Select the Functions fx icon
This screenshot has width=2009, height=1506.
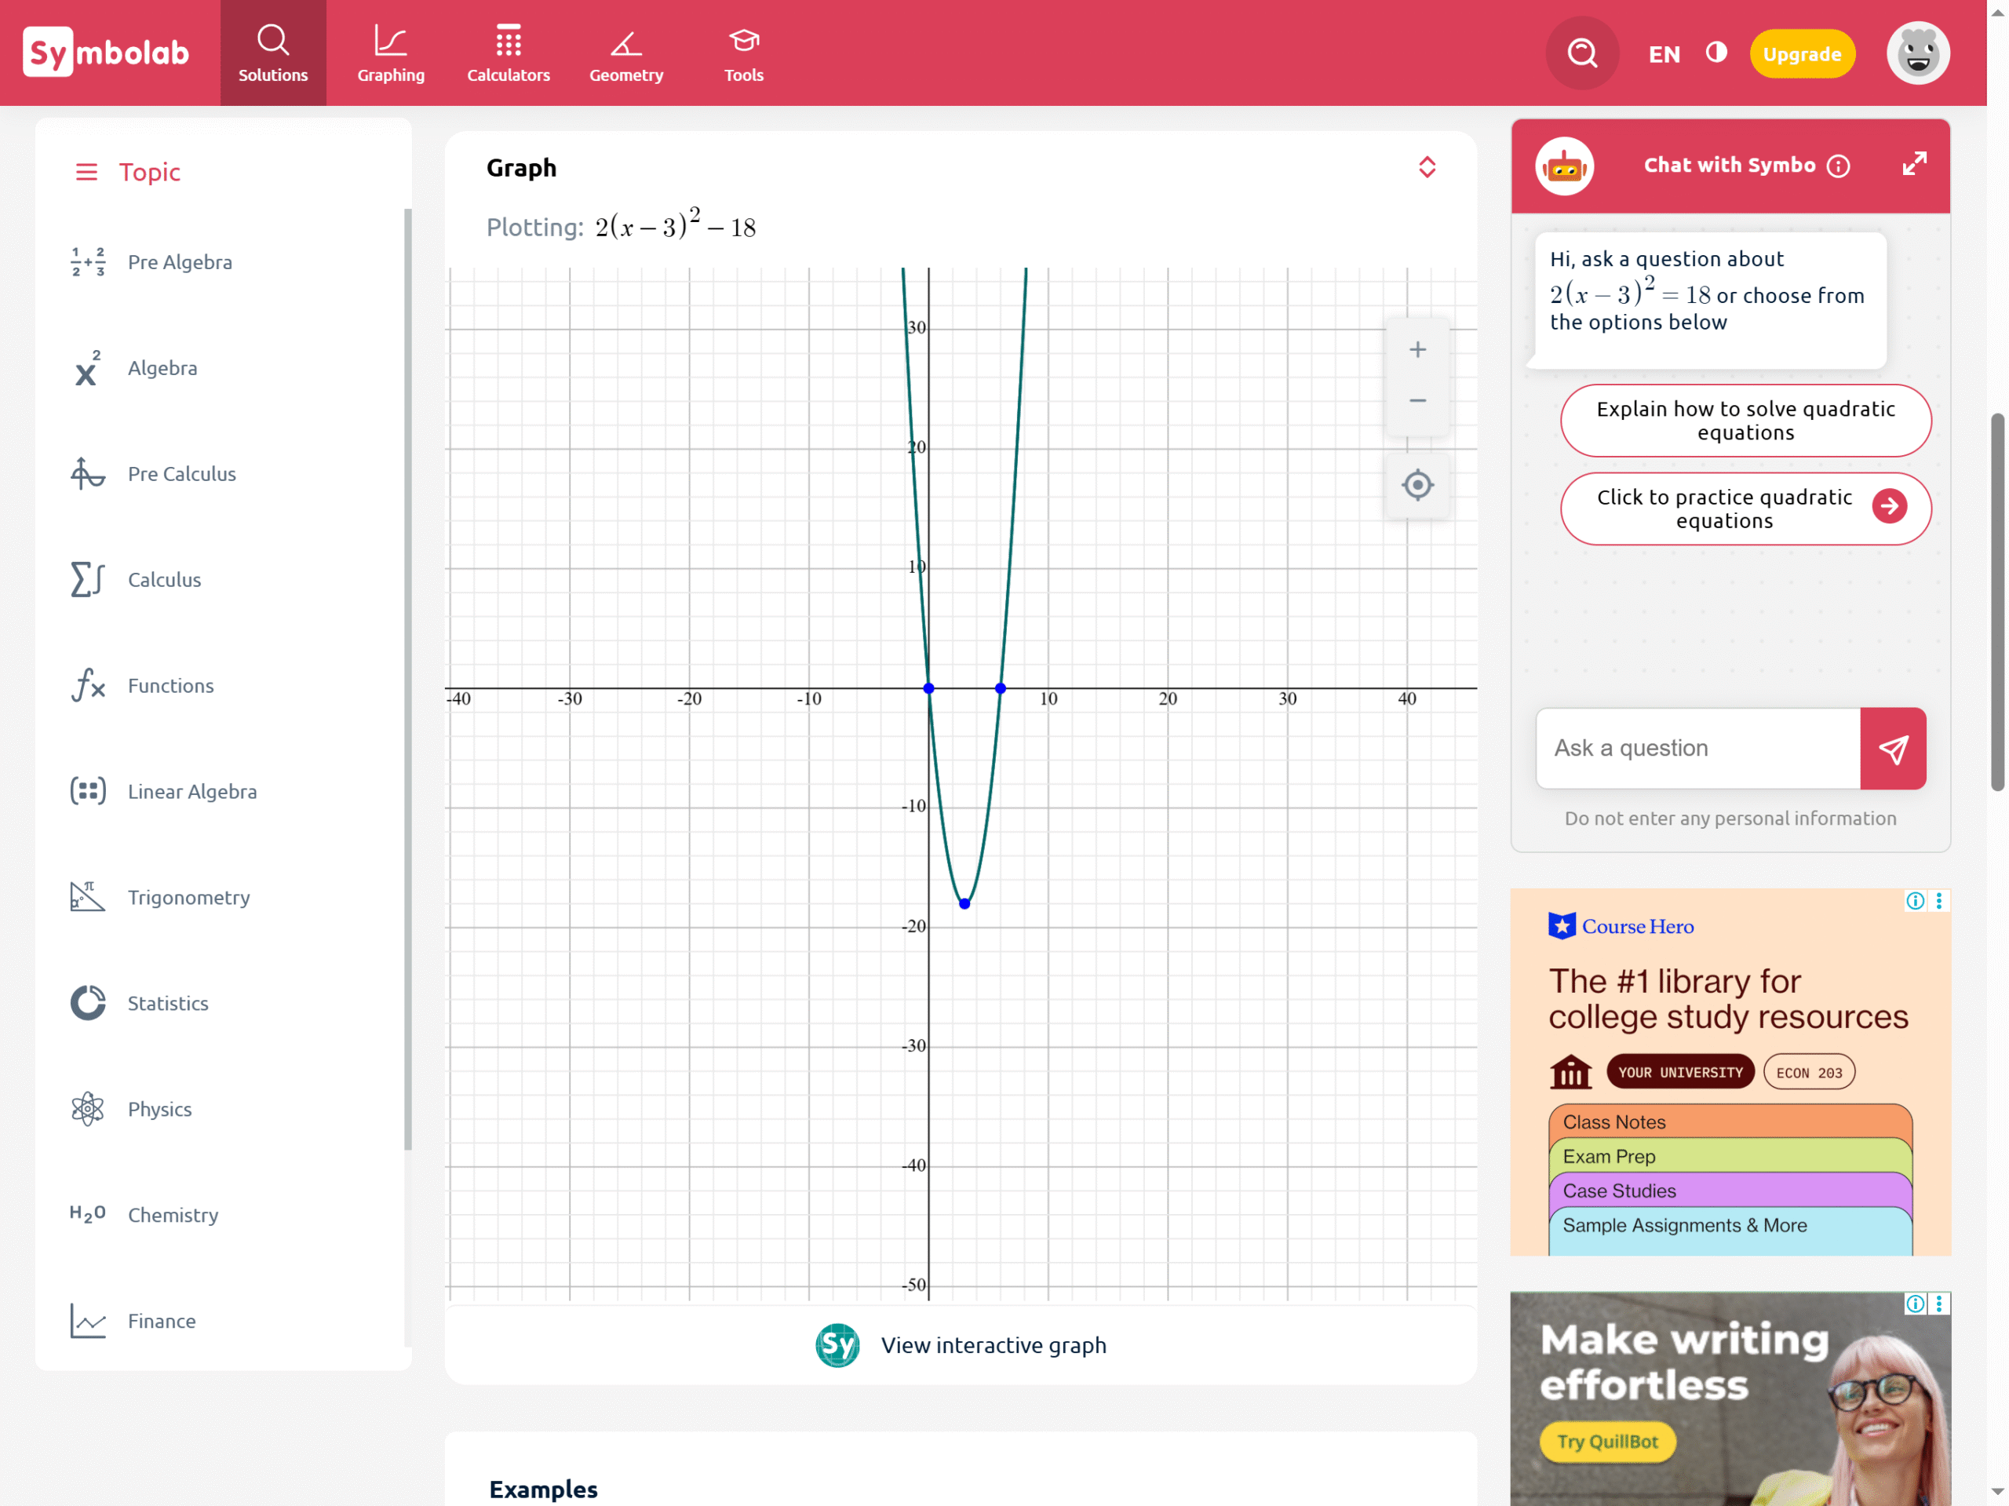(x=88, y=685)
